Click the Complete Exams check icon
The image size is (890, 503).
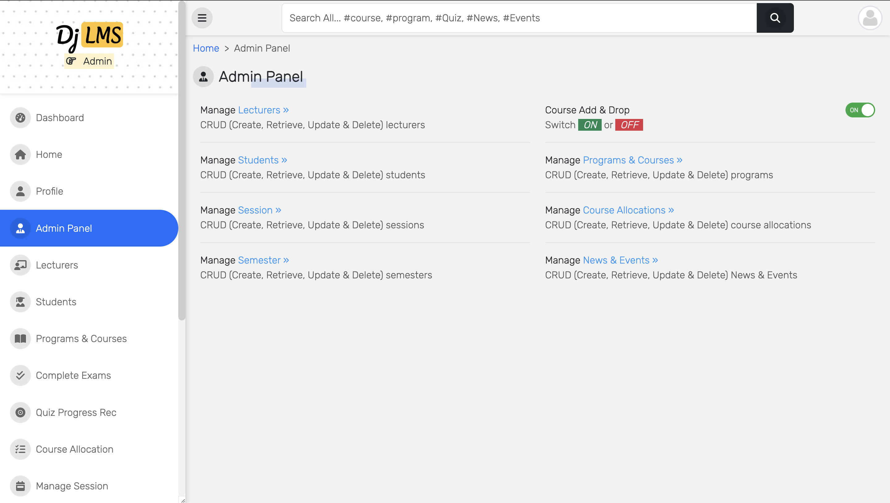pyautogui.click(x=20, y=375)
